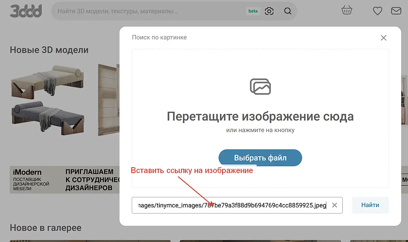
Task: Click inside the image URL input field
Action: [232, 205]
